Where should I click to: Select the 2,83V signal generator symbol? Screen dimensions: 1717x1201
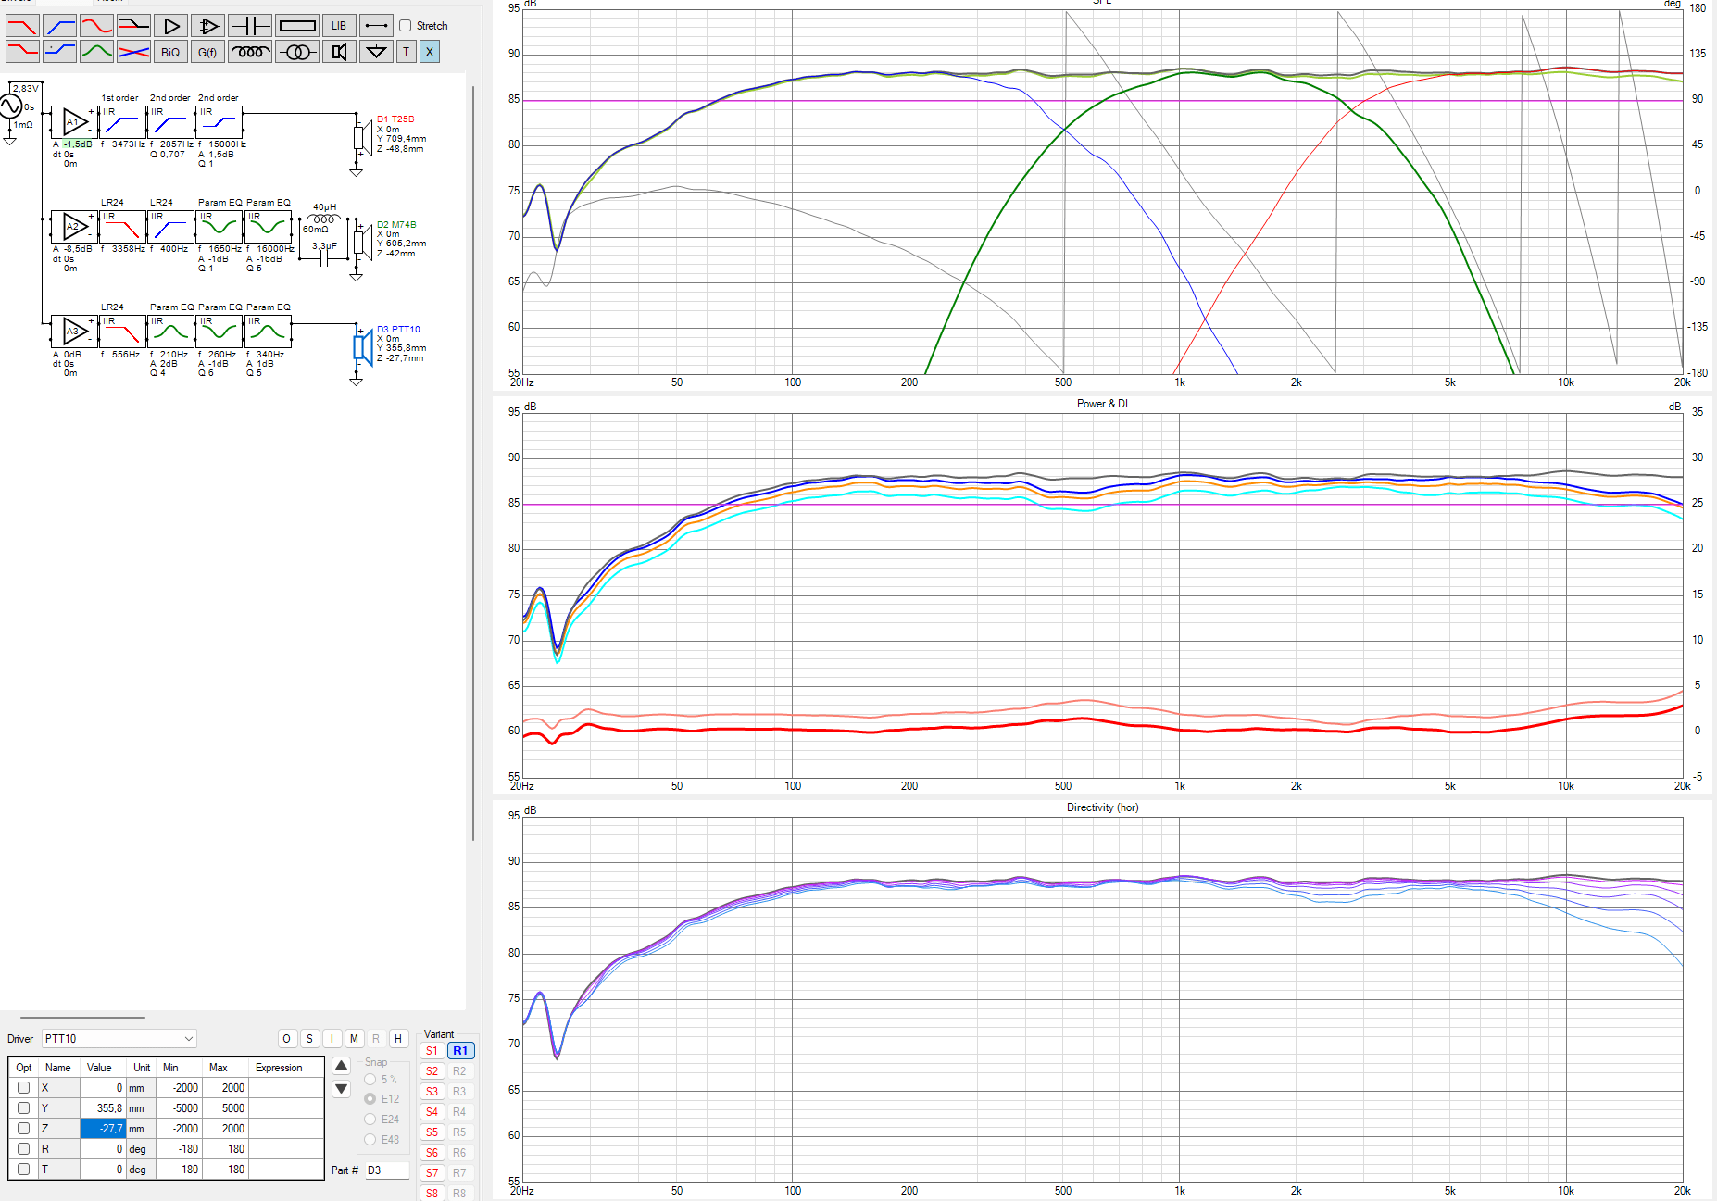[x=10, y=106]
